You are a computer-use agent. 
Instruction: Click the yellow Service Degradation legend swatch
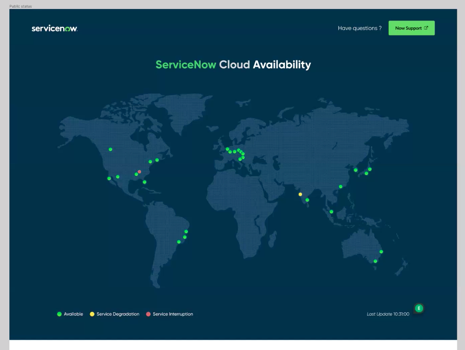[92, 314]
